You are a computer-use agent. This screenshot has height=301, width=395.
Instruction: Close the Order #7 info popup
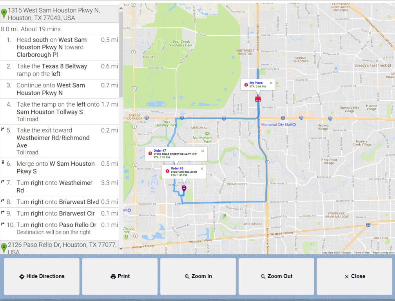coord(203,151)
